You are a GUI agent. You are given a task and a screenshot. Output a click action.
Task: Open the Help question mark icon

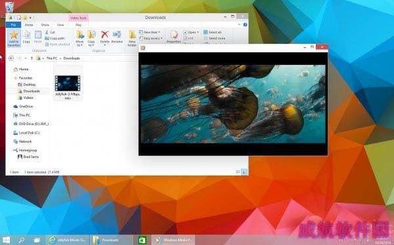tap(245, 25)
